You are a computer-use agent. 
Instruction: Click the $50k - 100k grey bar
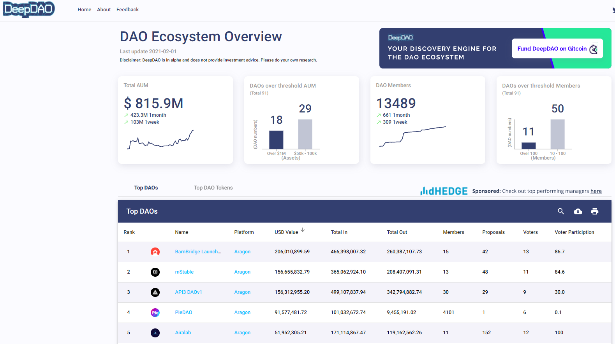[x=305, y=134]
